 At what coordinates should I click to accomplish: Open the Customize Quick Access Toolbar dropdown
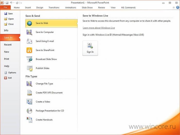click(x=21, y=3)
